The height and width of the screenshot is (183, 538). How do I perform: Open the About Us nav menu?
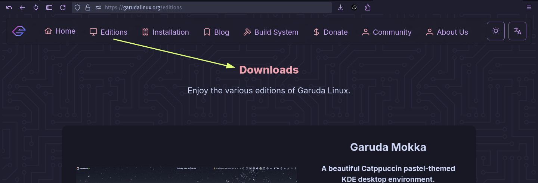point(447,32)
